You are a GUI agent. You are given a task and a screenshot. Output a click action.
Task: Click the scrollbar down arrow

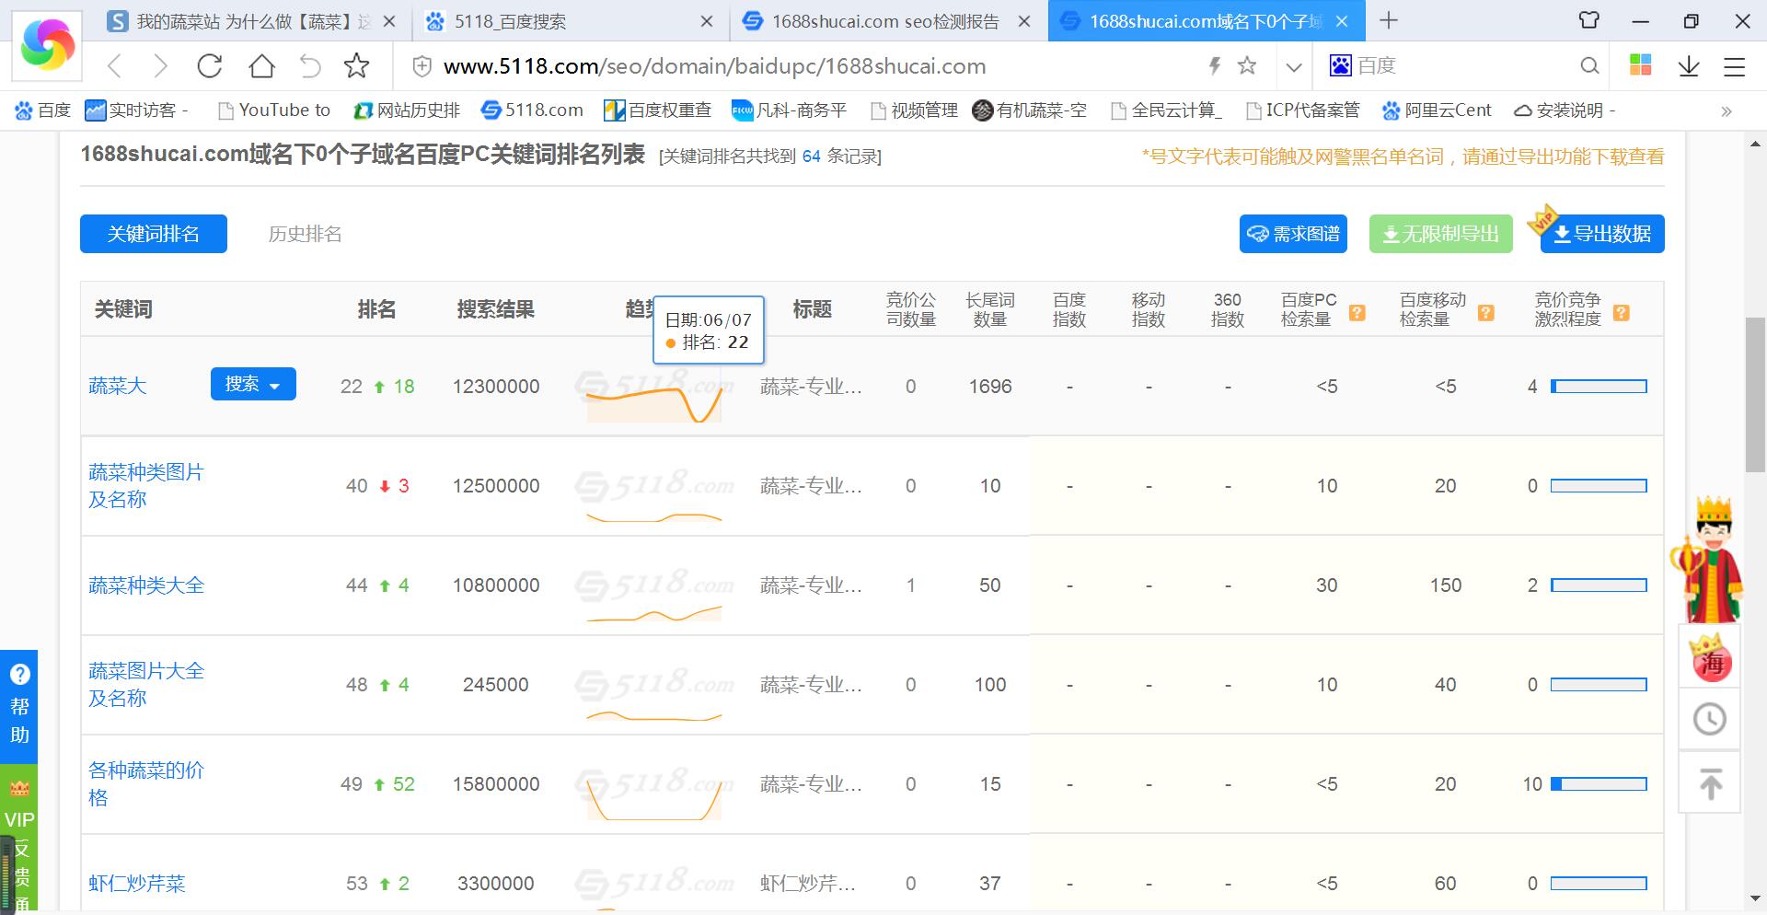1756,898
